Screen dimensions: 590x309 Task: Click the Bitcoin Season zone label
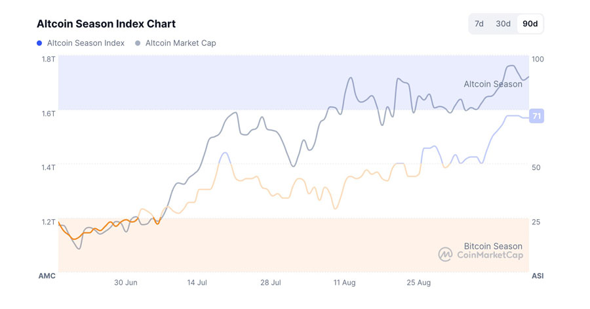tap(493, 246)
